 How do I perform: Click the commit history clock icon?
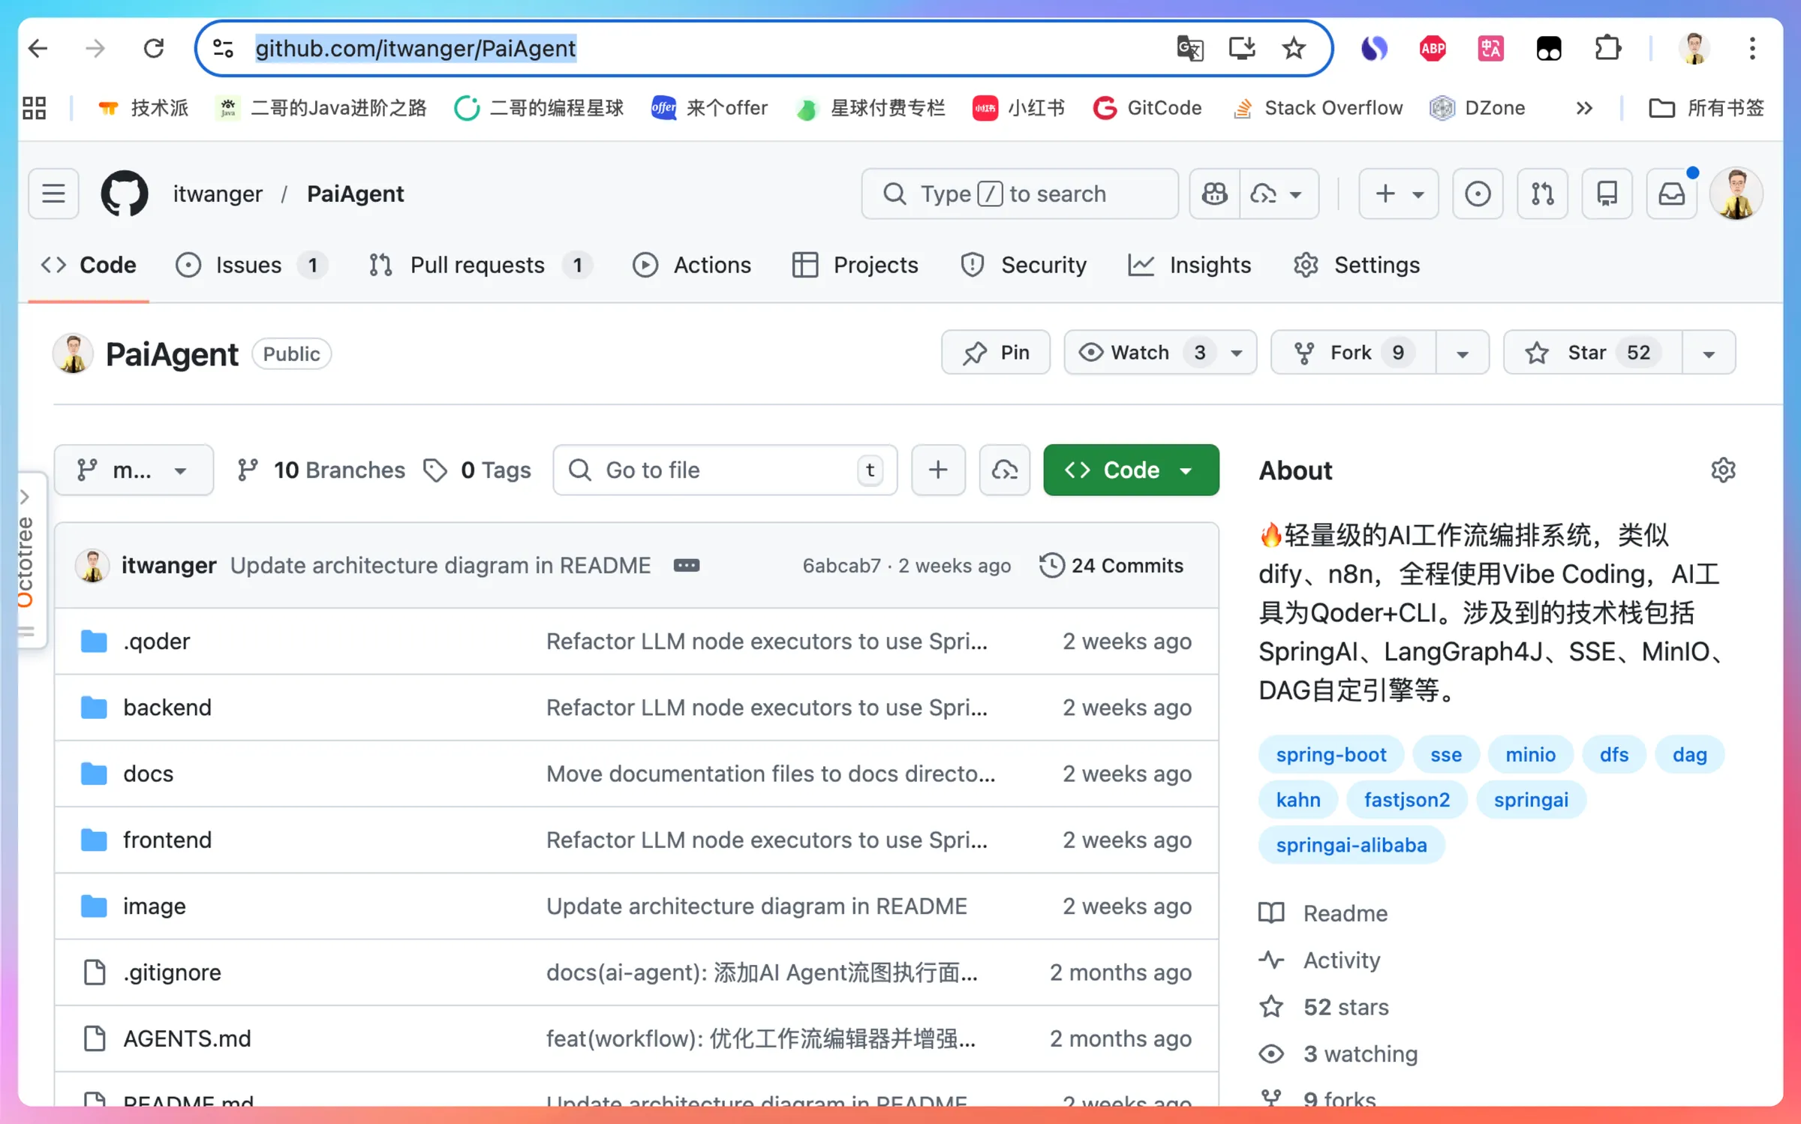(x=1051, y=566)
